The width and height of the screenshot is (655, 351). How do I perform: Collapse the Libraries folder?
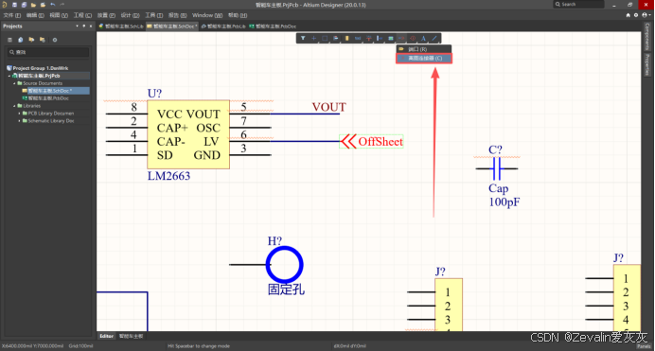pos(14,106)
